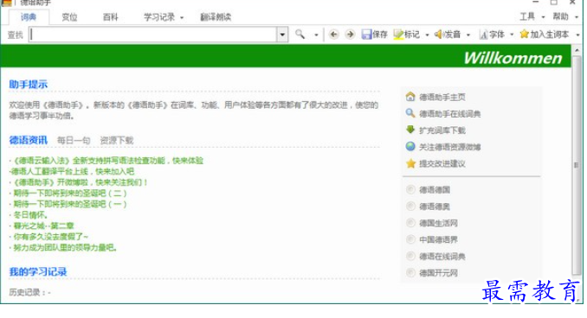This screenshot has height=318, width=587.
Task: Select the 德语德国 radio option
Action: 410,189
